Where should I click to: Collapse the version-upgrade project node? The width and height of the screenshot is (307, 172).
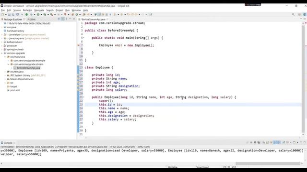coord(2,53)
